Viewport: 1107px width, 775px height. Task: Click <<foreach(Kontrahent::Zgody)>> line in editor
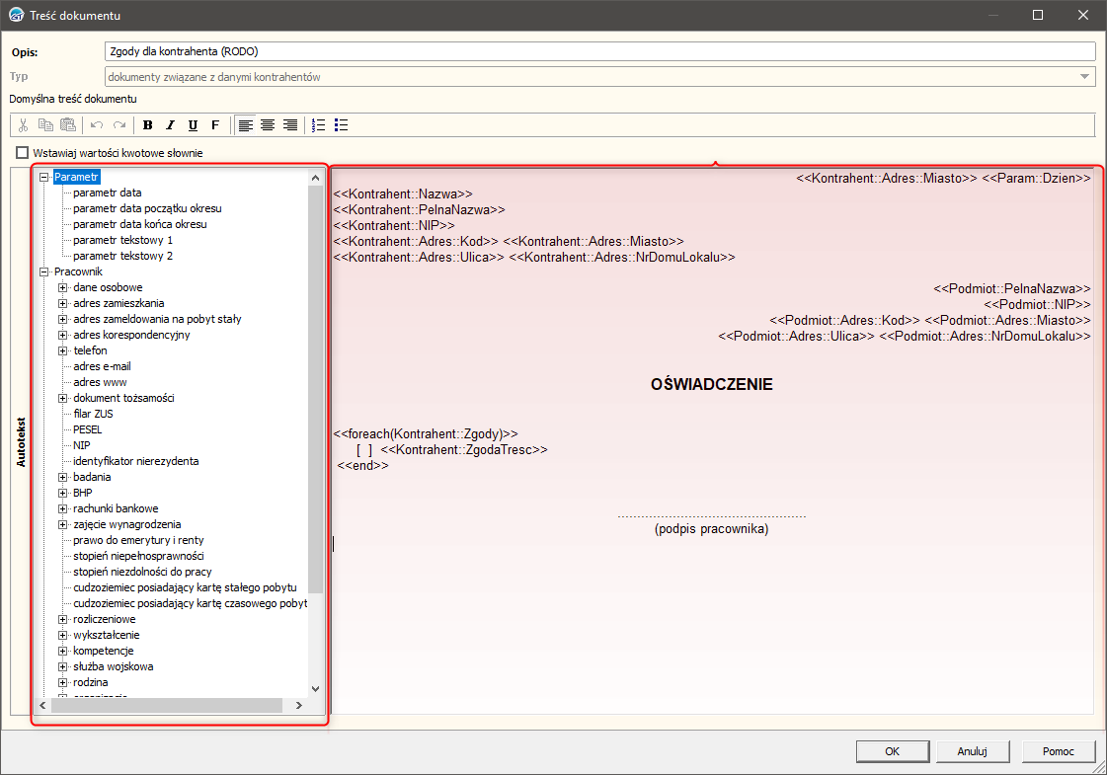point(426,434)
